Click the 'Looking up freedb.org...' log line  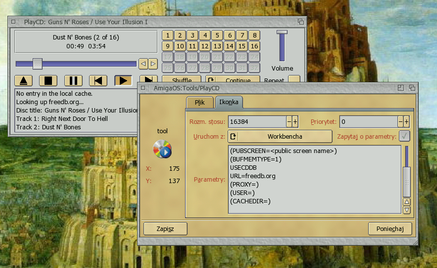pos(50,102)
